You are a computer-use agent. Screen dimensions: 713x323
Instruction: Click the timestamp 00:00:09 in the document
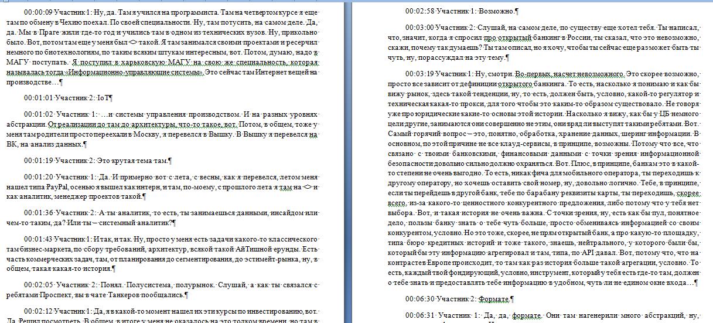tap(39, 11)
